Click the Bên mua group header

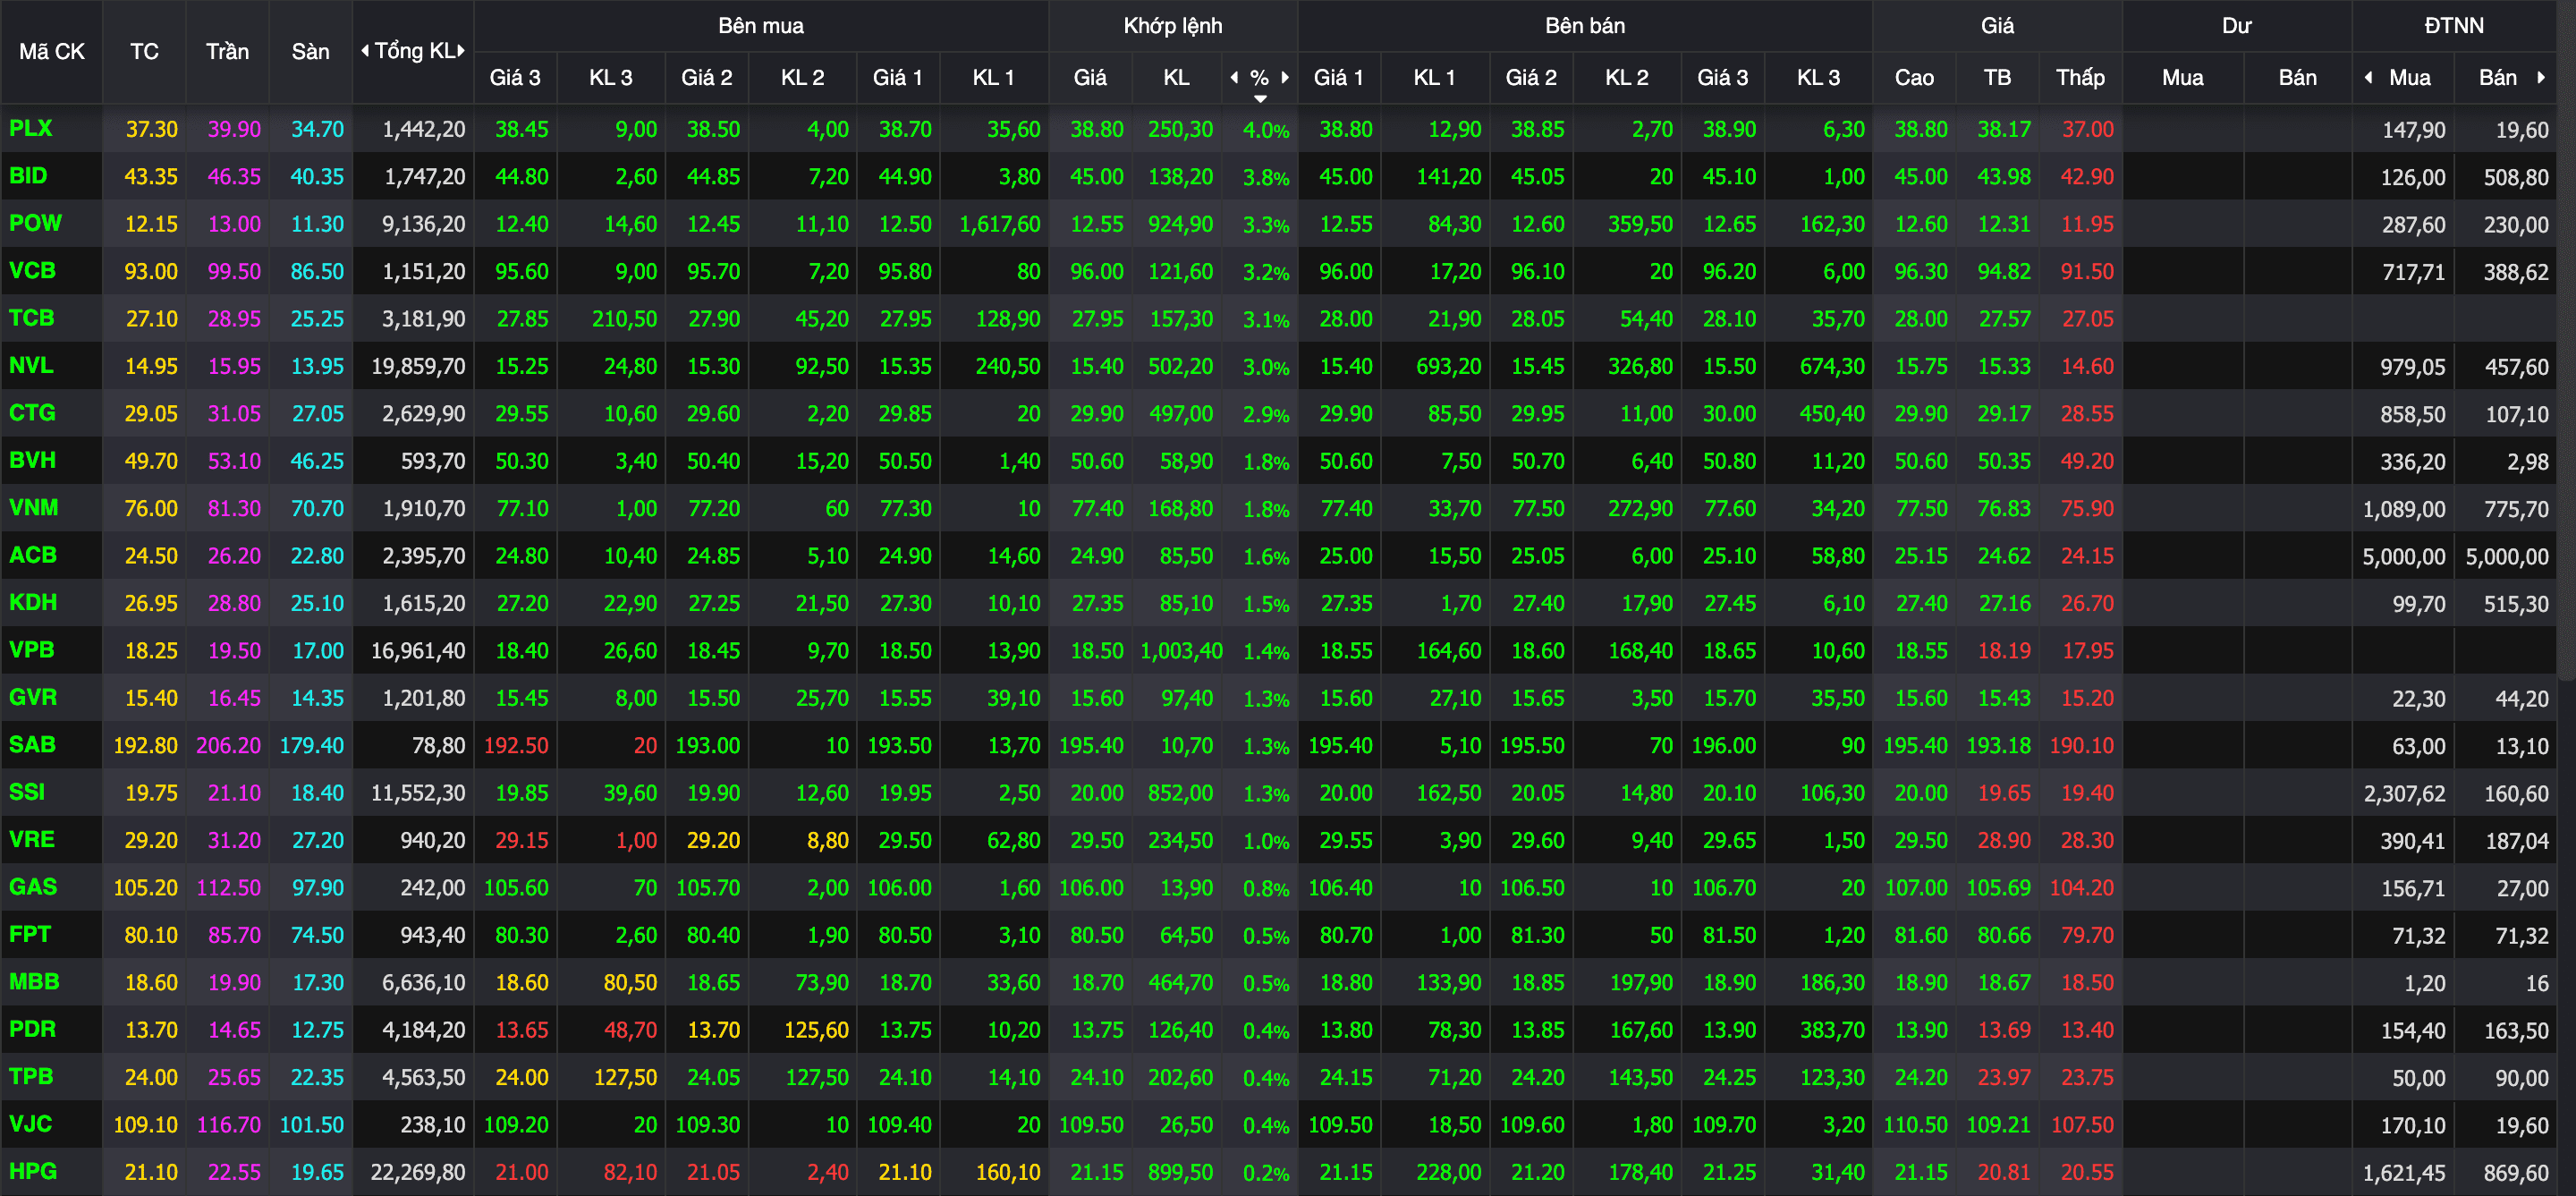click(761, 26)
